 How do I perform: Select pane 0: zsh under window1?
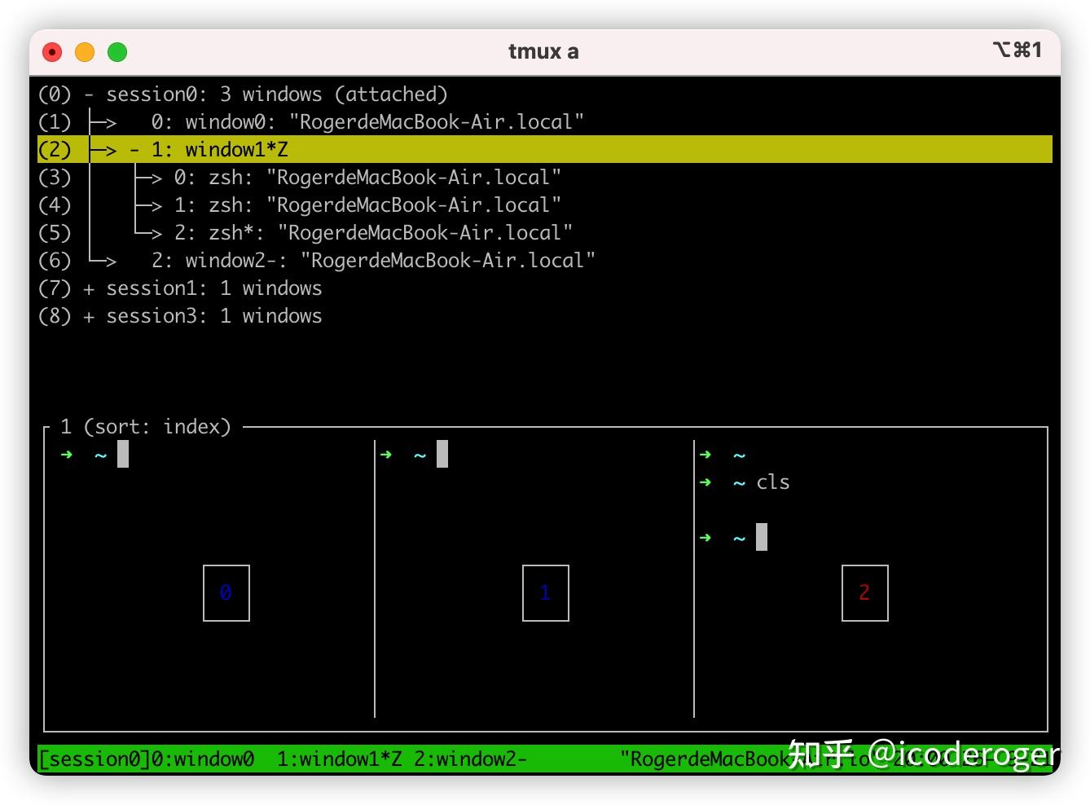[x=367, y=178]
